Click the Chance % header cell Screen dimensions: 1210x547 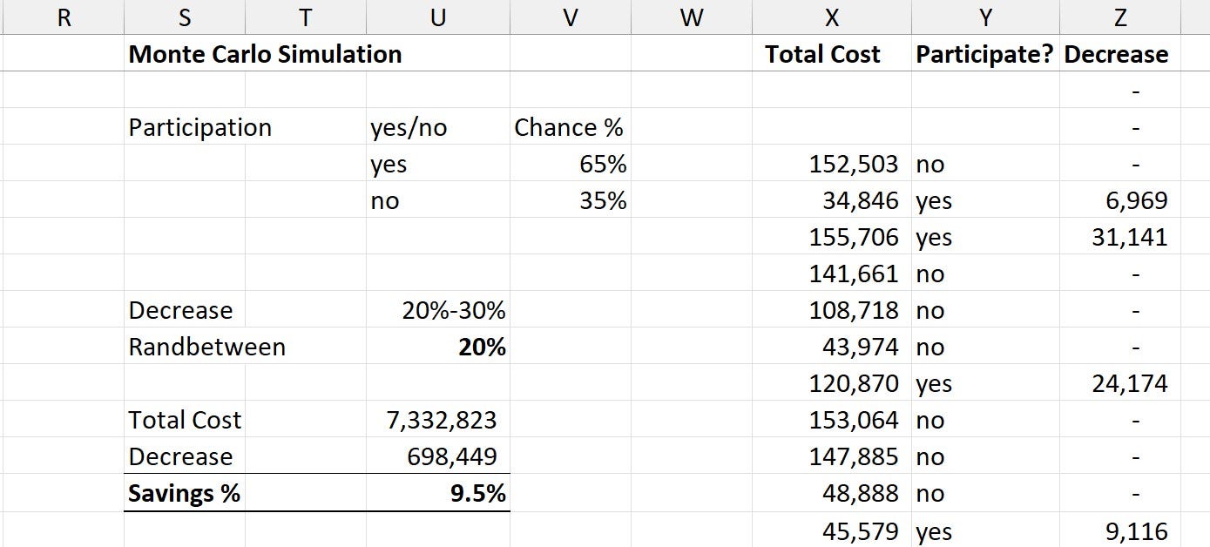(570, 127)
